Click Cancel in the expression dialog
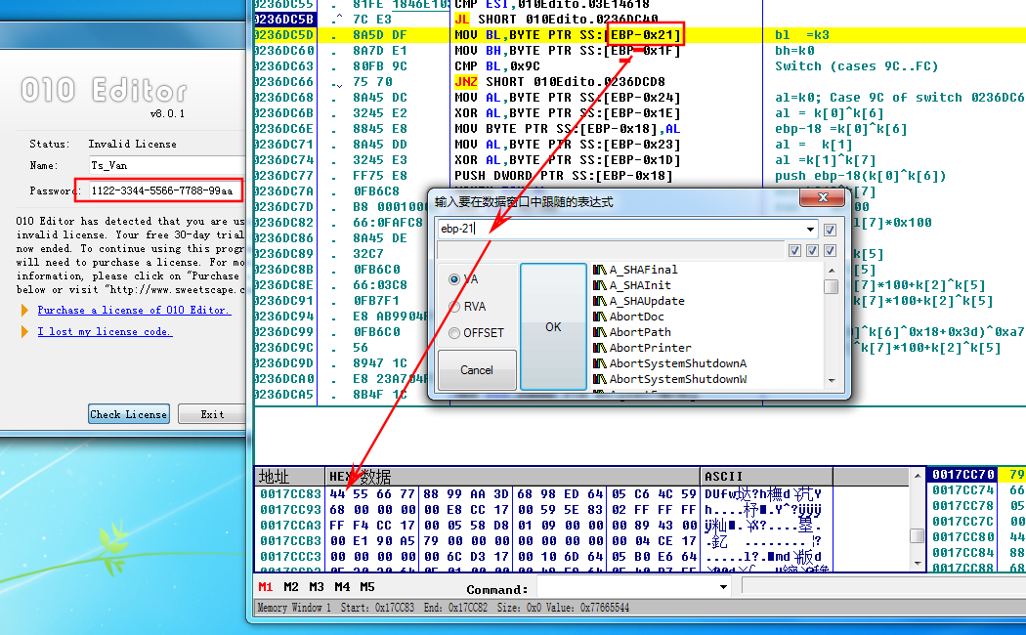 (x=477, y=369)
